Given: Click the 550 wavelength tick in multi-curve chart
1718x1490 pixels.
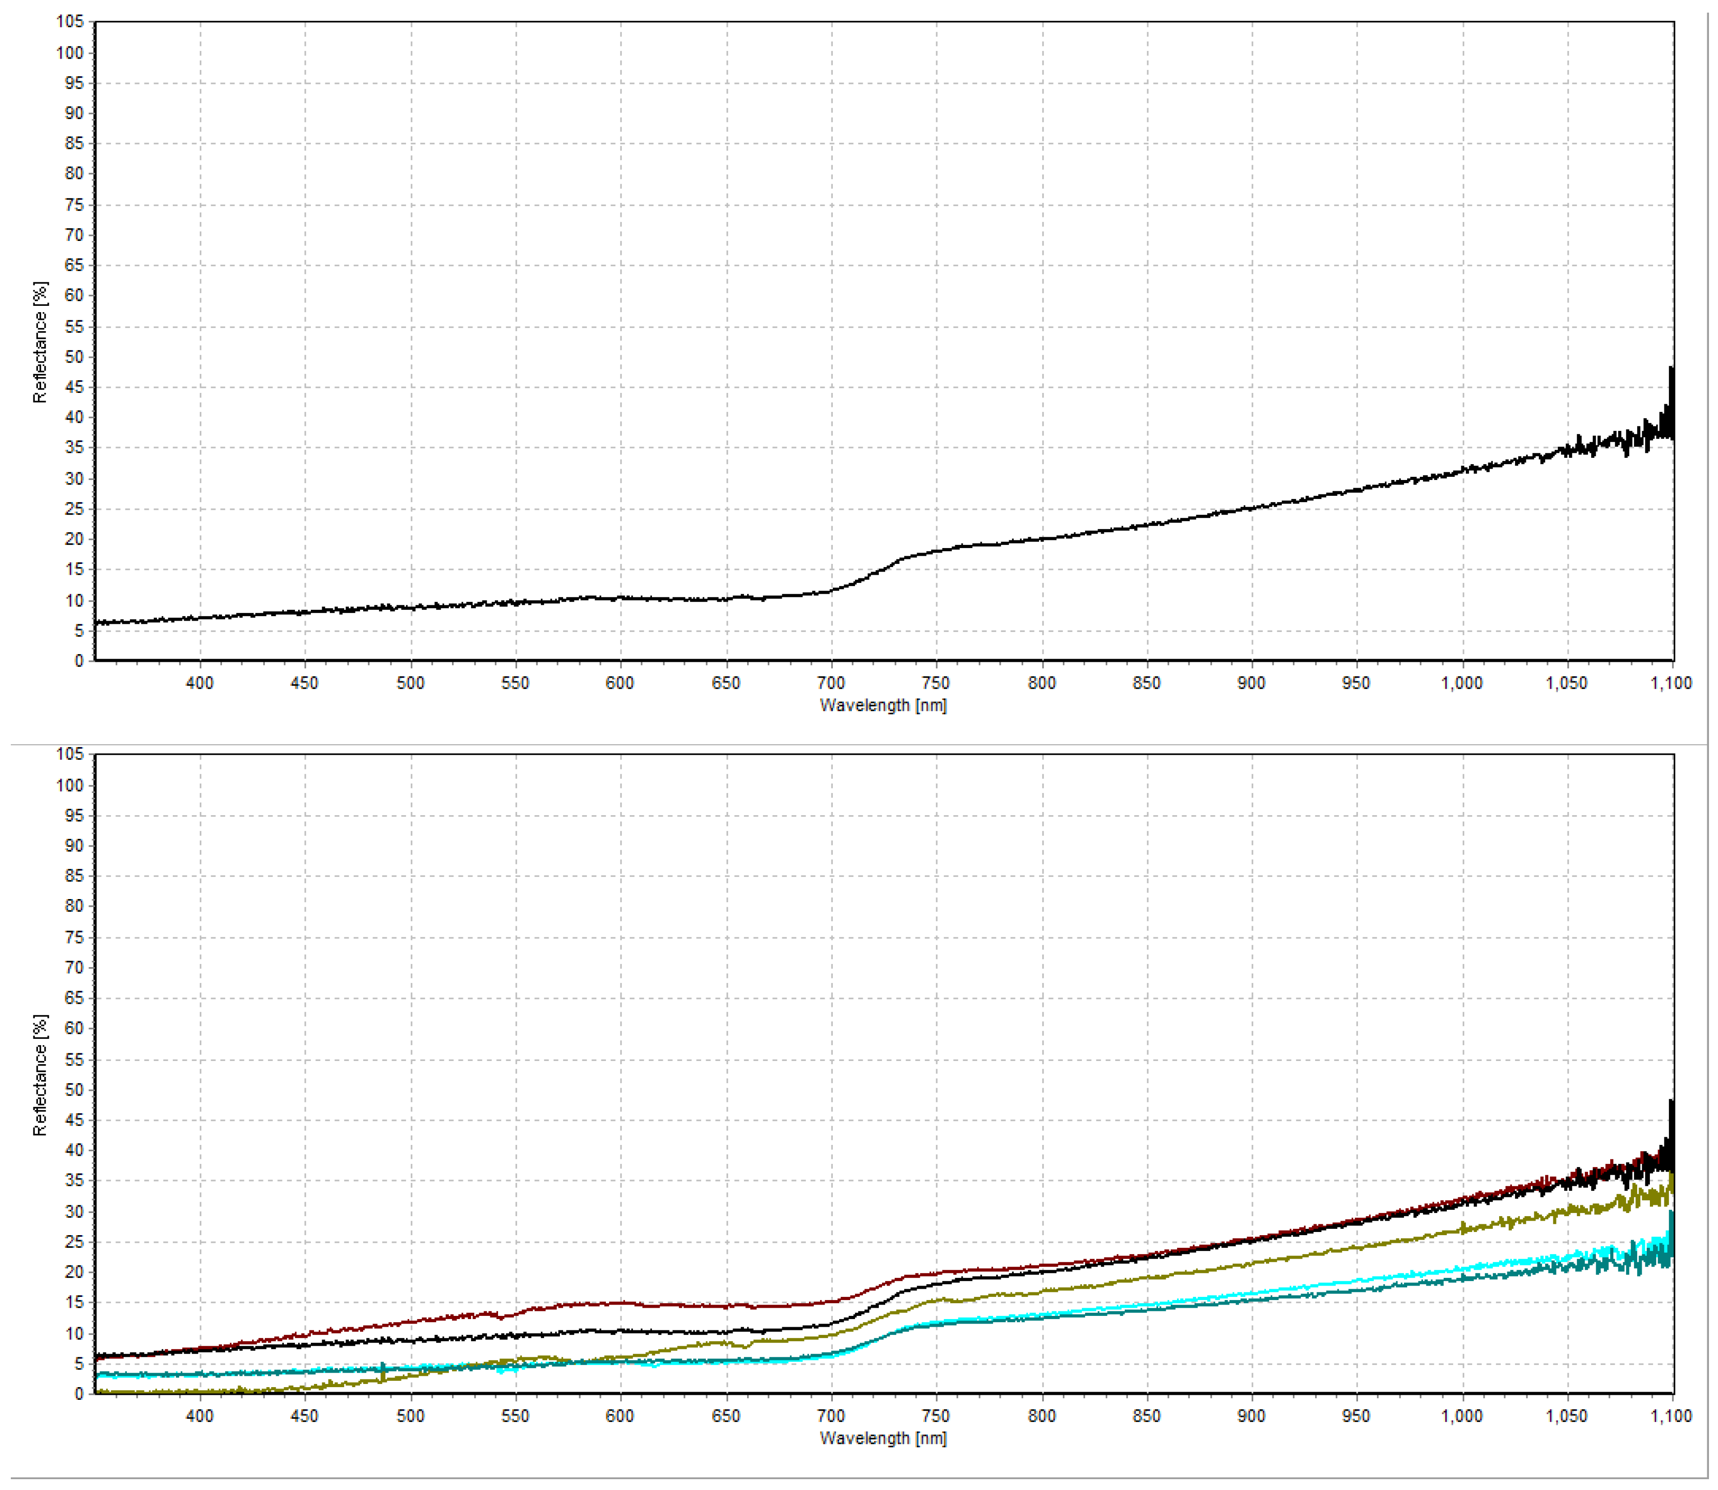Looking at the screenshot, I should (516, 1415).
